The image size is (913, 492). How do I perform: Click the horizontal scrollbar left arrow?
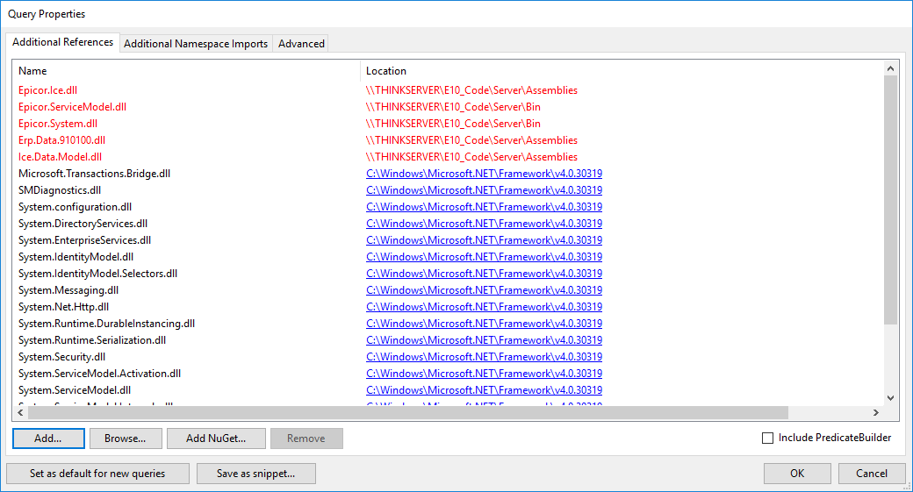coord(20,412)
